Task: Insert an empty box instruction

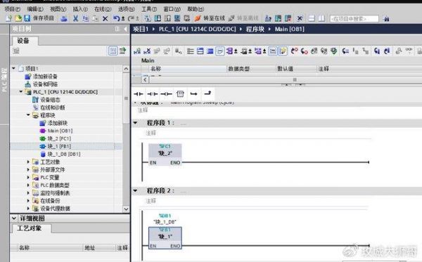Action: click(180, 94)
